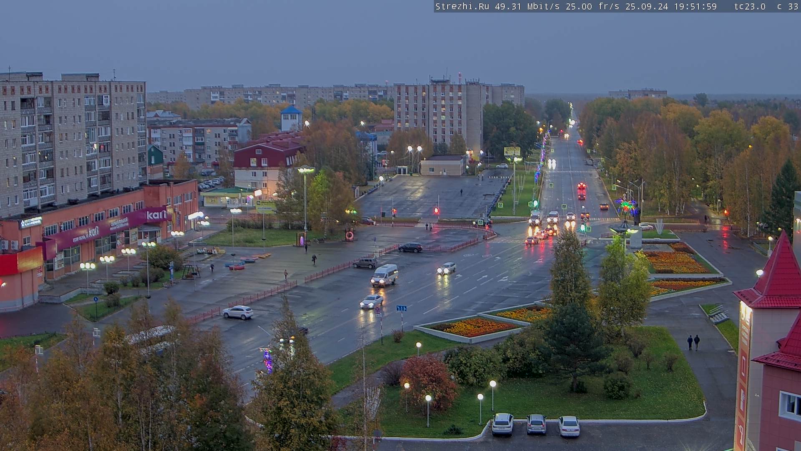Viewport: 801px width, 451px height.
Task: Click the 25.00 fr/s frame rate readout
Action: 592,7
